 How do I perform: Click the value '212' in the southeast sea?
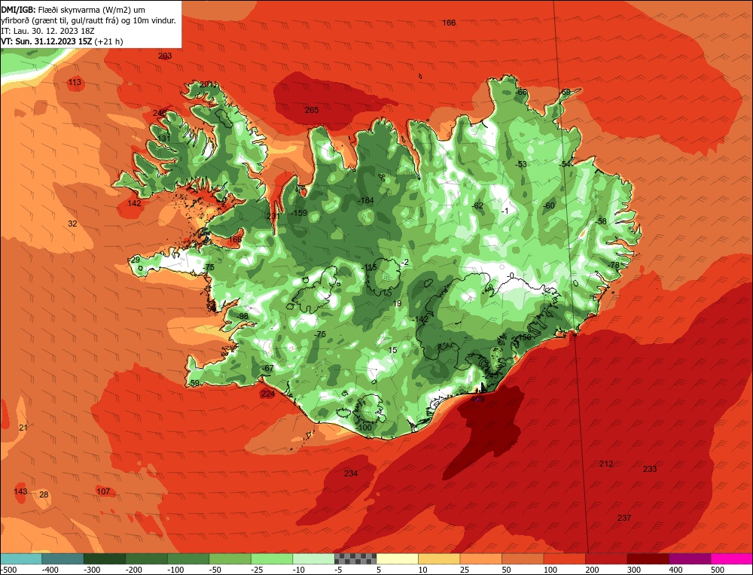pyautogui.click(x=606, y=463)
